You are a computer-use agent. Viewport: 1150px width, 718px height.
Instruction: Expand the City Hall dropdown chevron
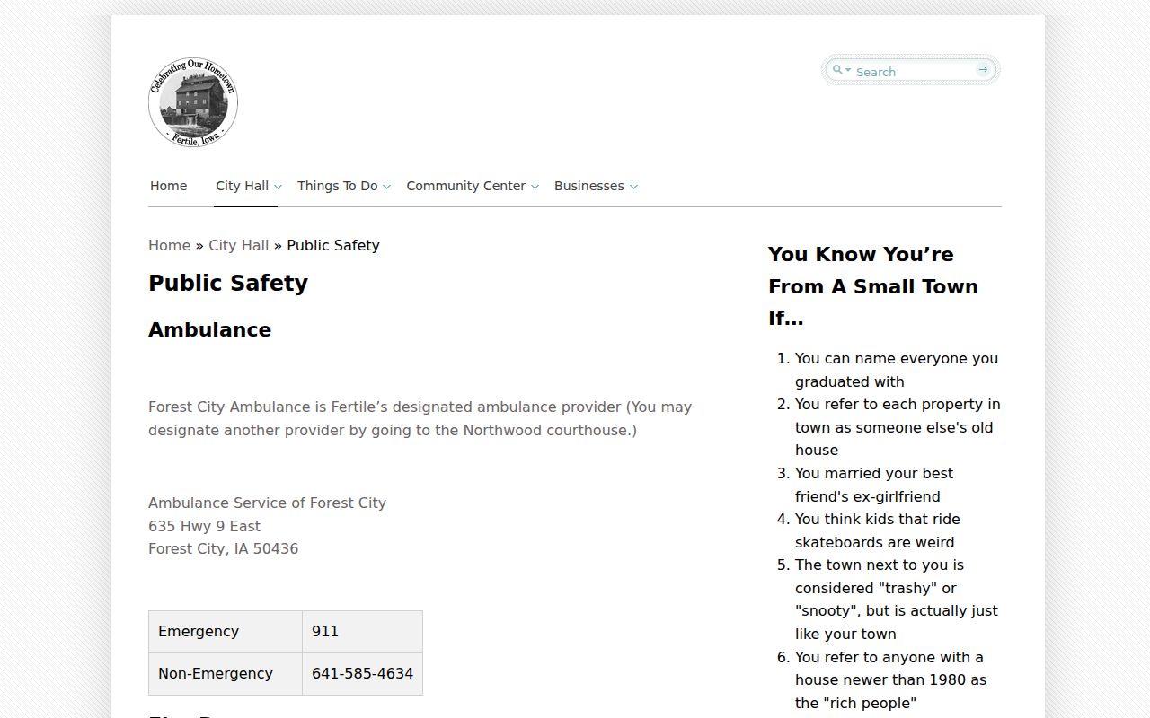click(x=278, y=187)
